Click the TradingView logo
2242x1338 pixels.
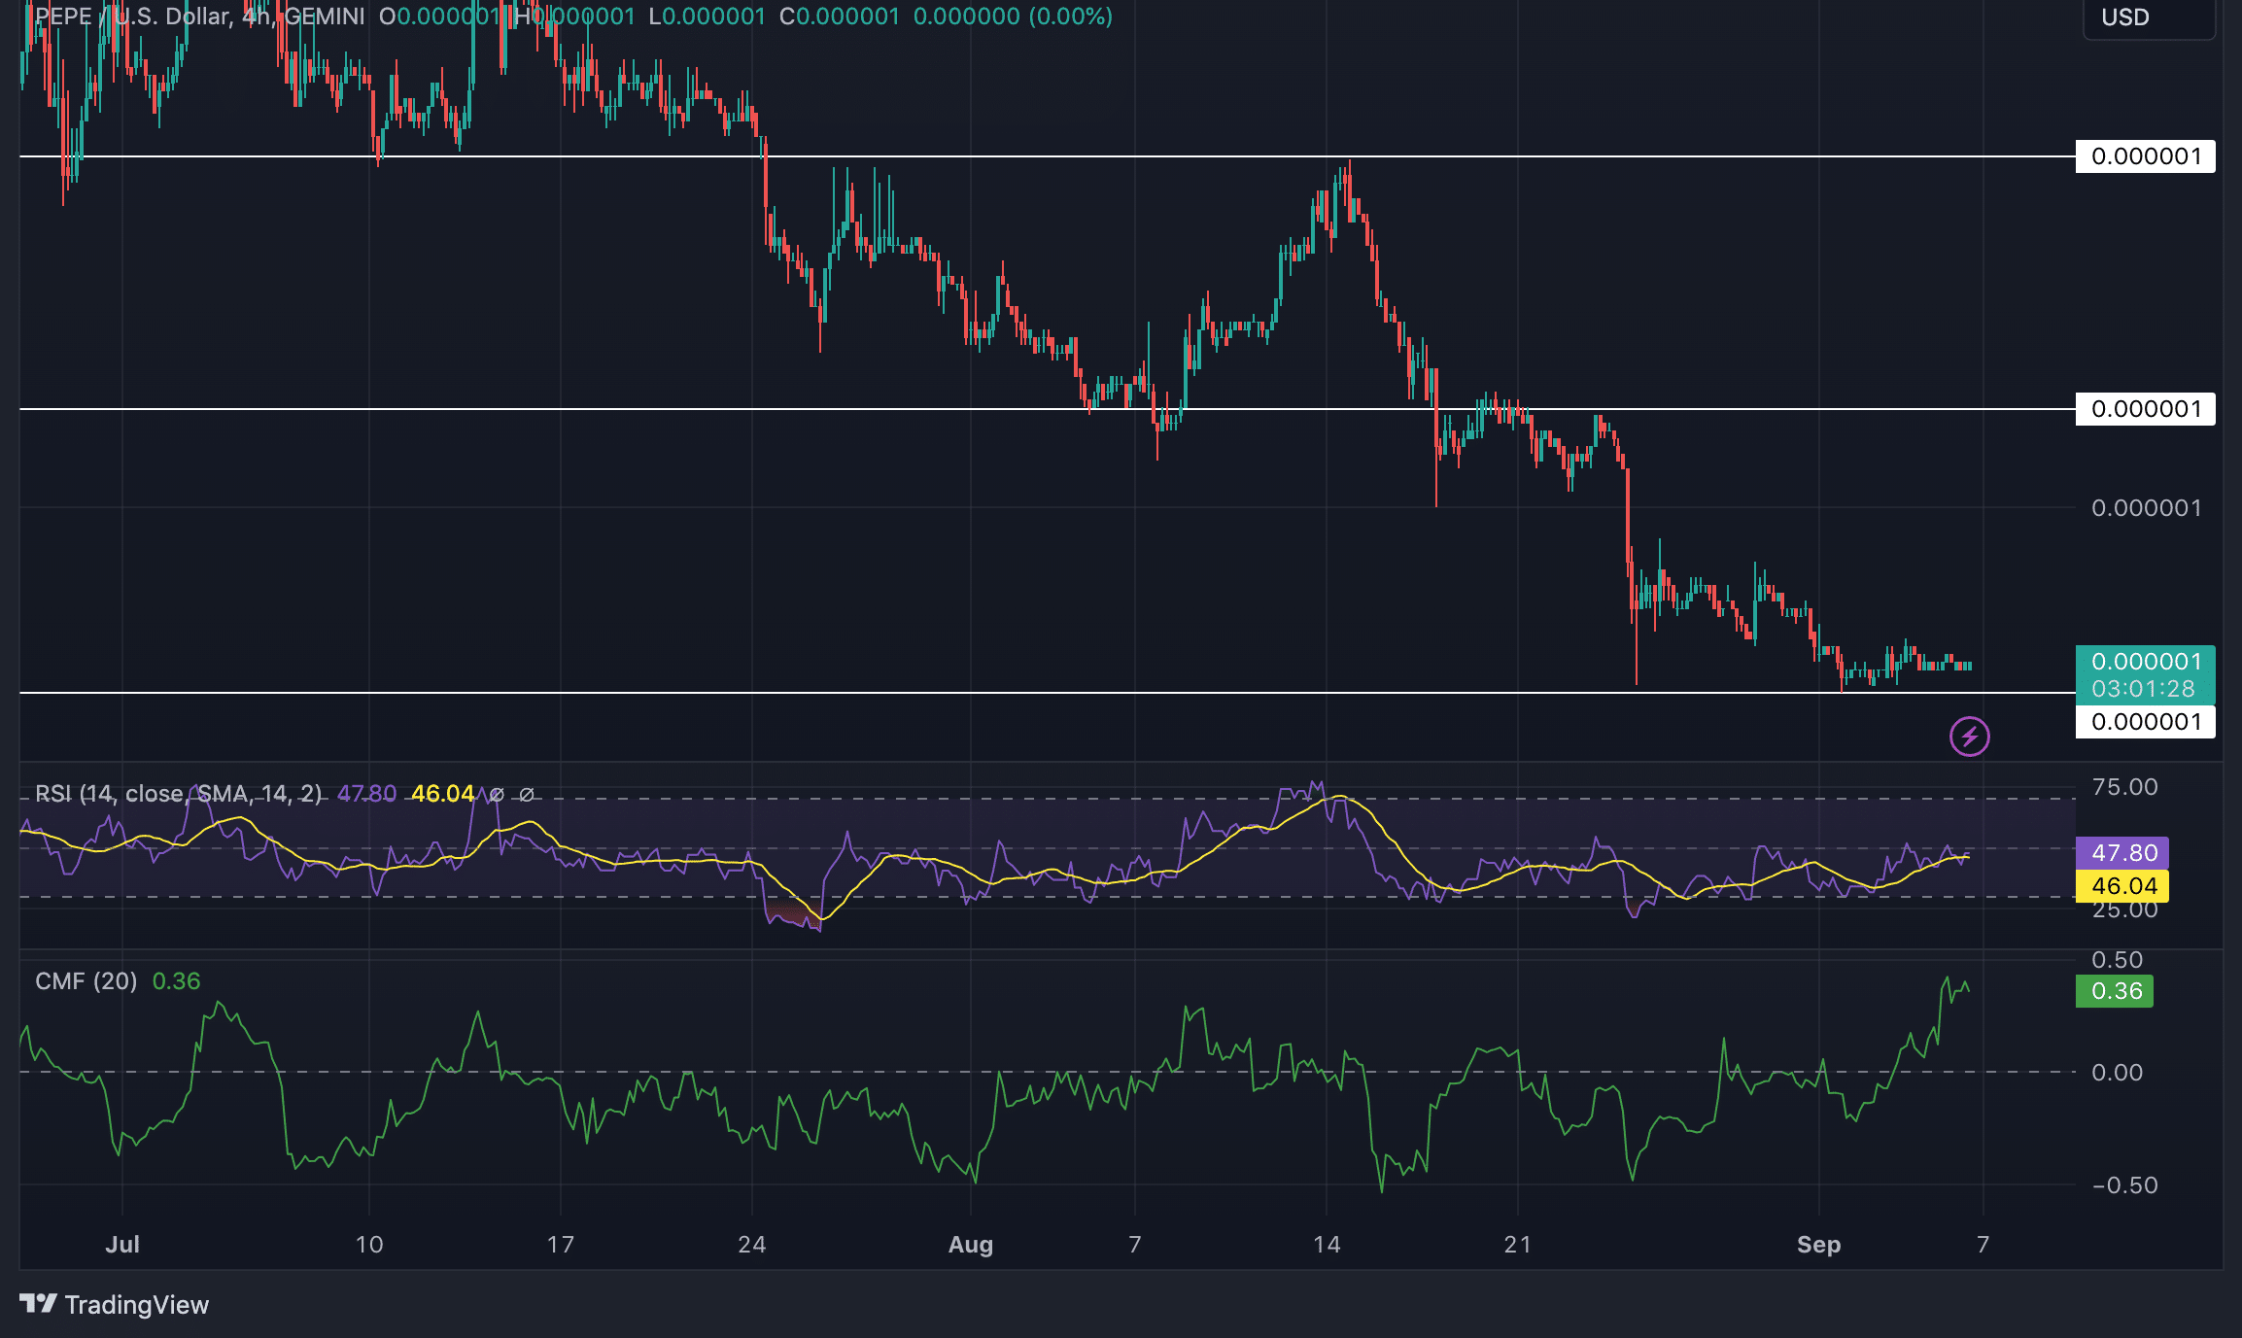pos(114,1304)
